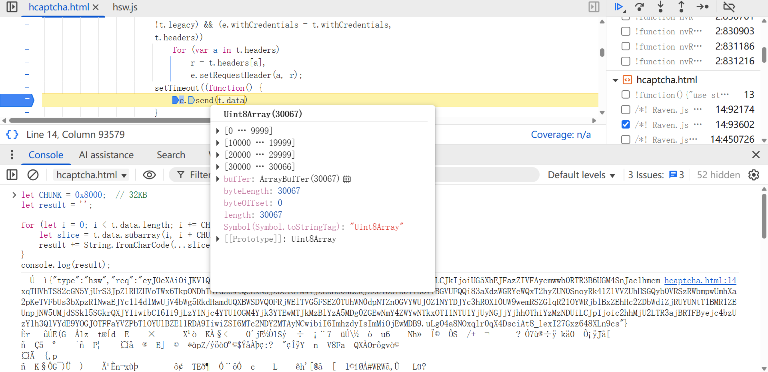Switch to the hsw.js file tab
The width and height of the screenshot is (768, 372).
(125, 7)
